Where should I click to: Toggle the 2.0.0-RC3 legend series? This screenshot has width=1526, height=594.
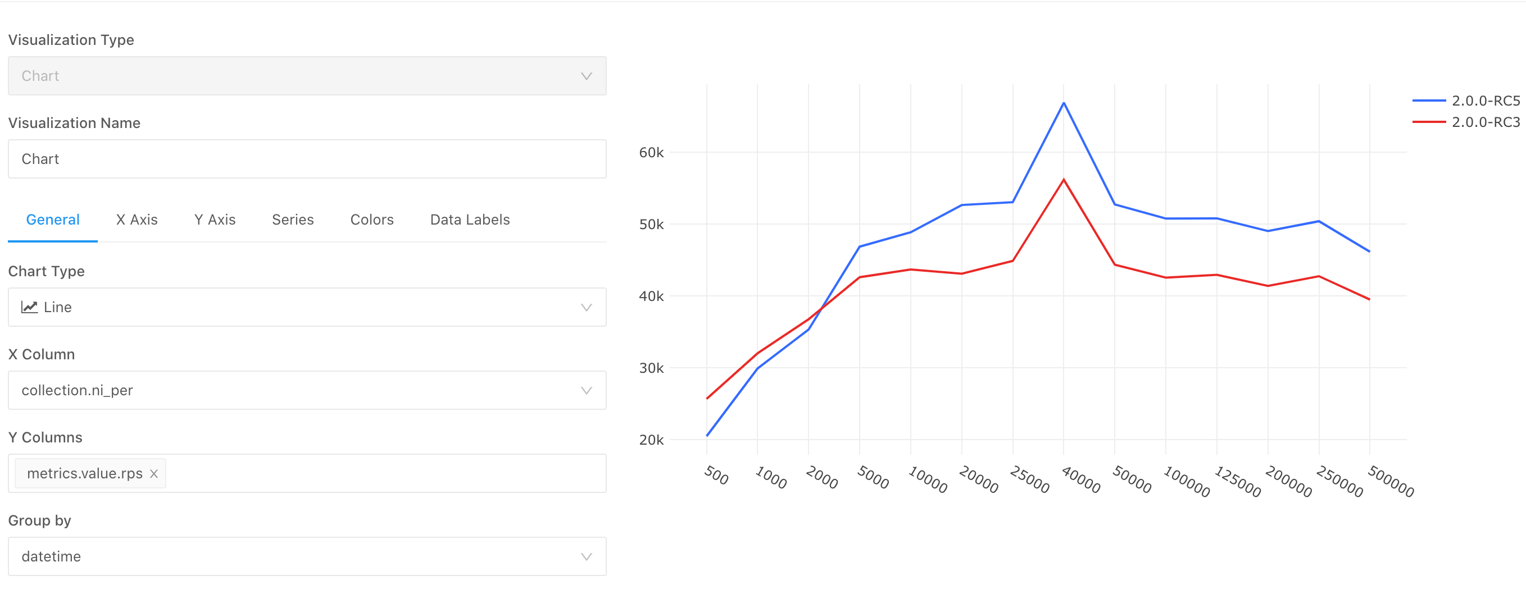[x=1485, y=122]
